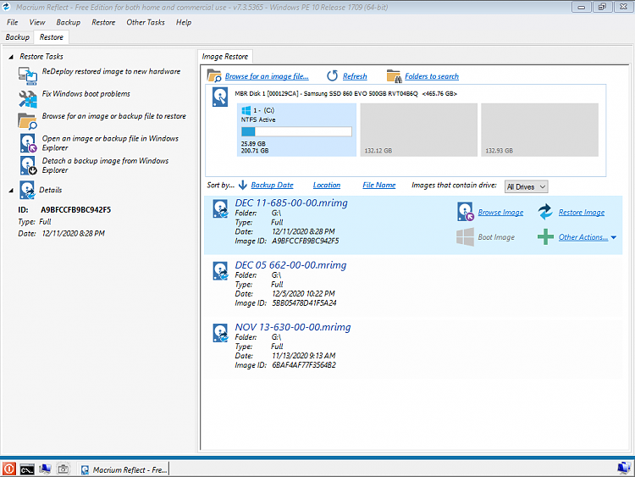
Task: Click the image icon for DEC 05 662-00-00.mrimg
Action: pos(221,271)
